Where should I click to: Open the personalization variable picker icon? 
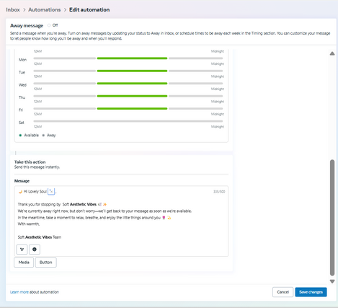[22, 250]
